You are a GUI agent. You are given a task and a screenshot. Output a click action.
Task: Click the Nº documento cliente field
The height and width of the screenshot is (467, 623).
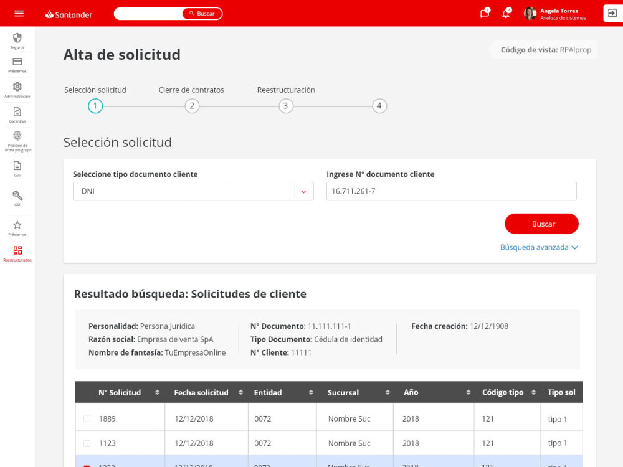(x=451, y=191)
